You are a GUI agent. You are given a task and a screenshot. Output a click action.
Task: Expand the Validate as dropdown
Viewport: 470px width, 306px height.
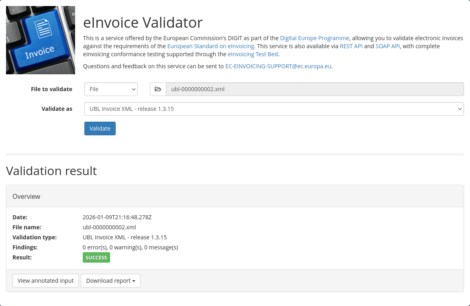coord(274,109)
